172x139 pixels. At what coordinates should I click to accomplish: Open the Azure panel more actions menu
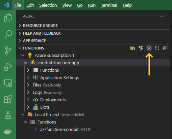[x=162, y=16]
